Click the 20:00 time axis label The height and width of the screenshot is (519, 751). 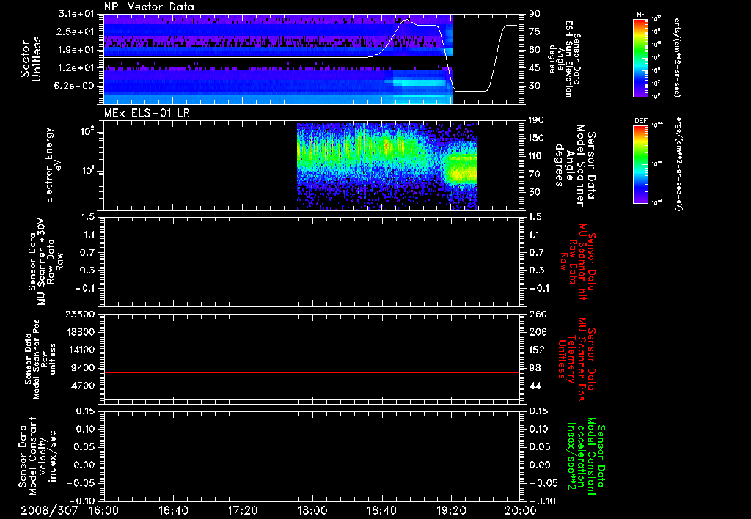521,510
